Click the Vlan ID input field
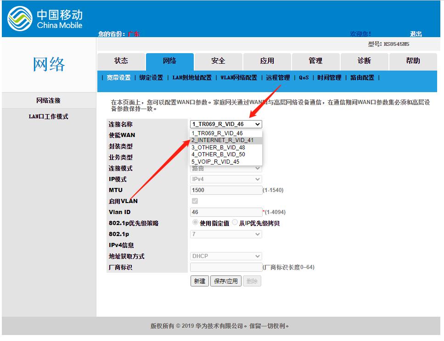The height and width of the screenshot is (341, 444). tap(226, 212)
